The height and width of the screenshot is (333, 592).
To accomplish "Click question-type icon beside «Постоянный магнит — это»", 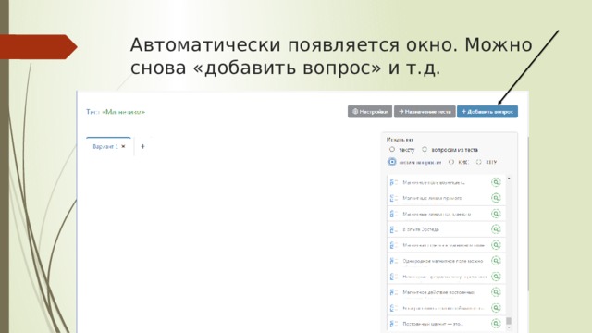I will (x=394, y=323).
